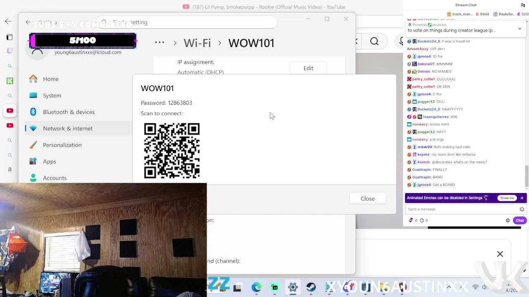
Task: Go to Wi-Fi in the breadcrumb
Action: pyautogui.click(x=197, y=43)
